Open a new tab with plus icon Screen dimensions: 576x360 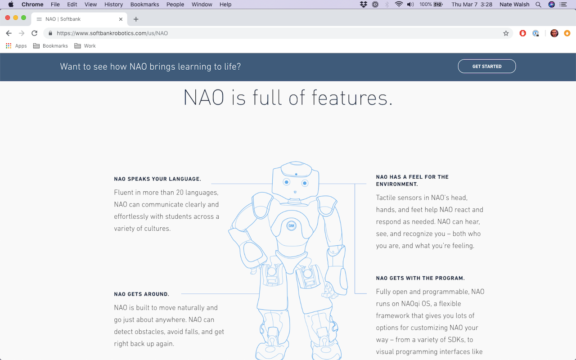pos(136,19)
